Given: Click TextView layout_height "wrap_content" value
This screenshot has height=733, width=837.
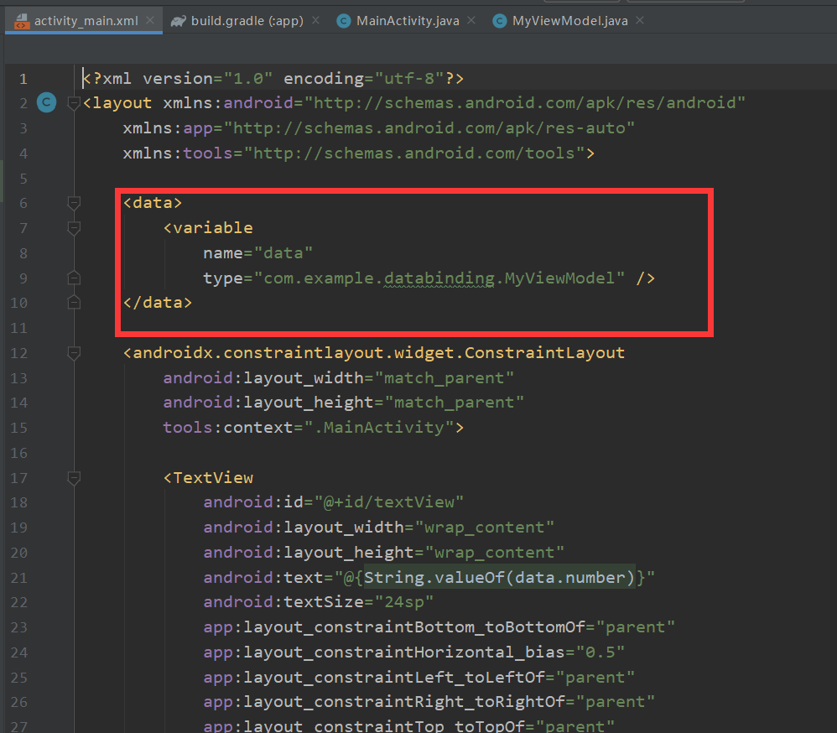Looking at the screenshot, I should coord(494,553).
